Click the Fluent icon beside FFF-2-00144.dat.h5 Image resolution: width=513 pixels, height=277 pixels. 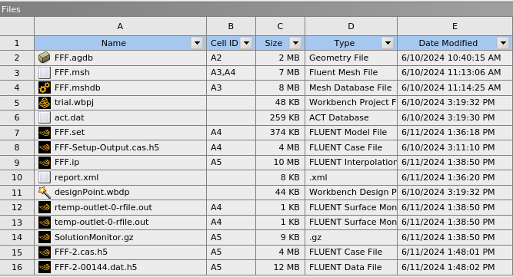44,267
